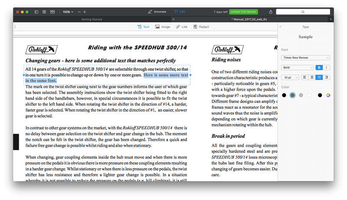Image resolution: width=347 pixels, height=200 pixels.
Task: Align text center
Action: pos(312,77)
